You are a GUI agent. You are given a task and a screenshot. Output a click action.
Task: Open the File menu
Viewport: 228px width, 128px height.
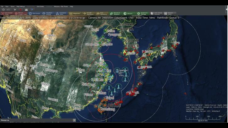(2, 7)
